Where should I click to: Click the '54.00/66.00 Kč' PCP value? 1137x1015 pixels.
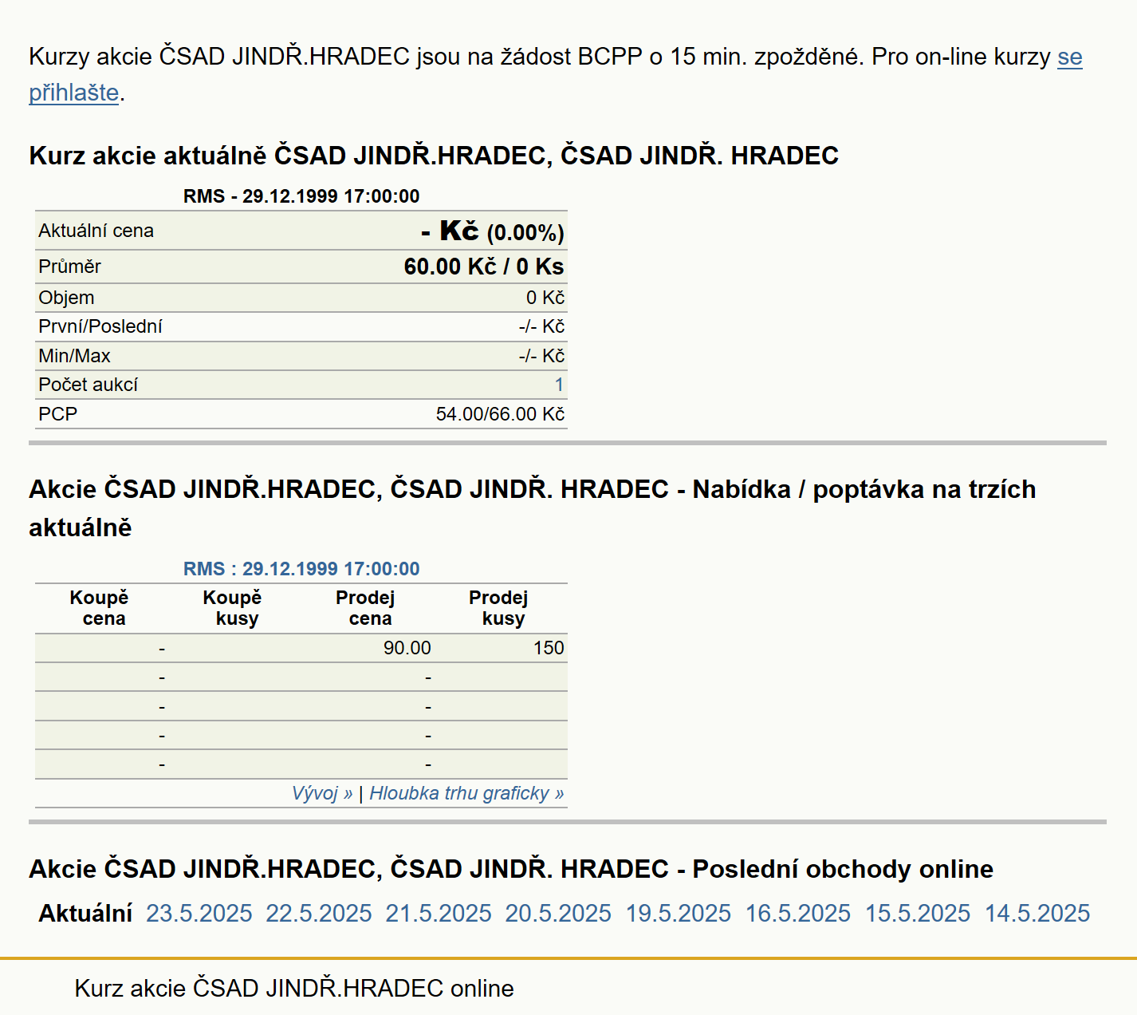(500, 414)
